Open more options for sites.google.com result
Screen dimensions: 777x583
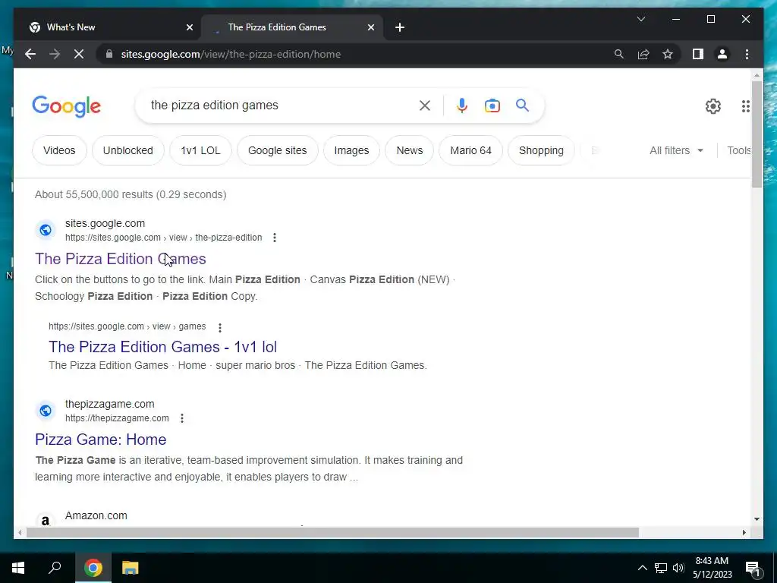point(275,238)
